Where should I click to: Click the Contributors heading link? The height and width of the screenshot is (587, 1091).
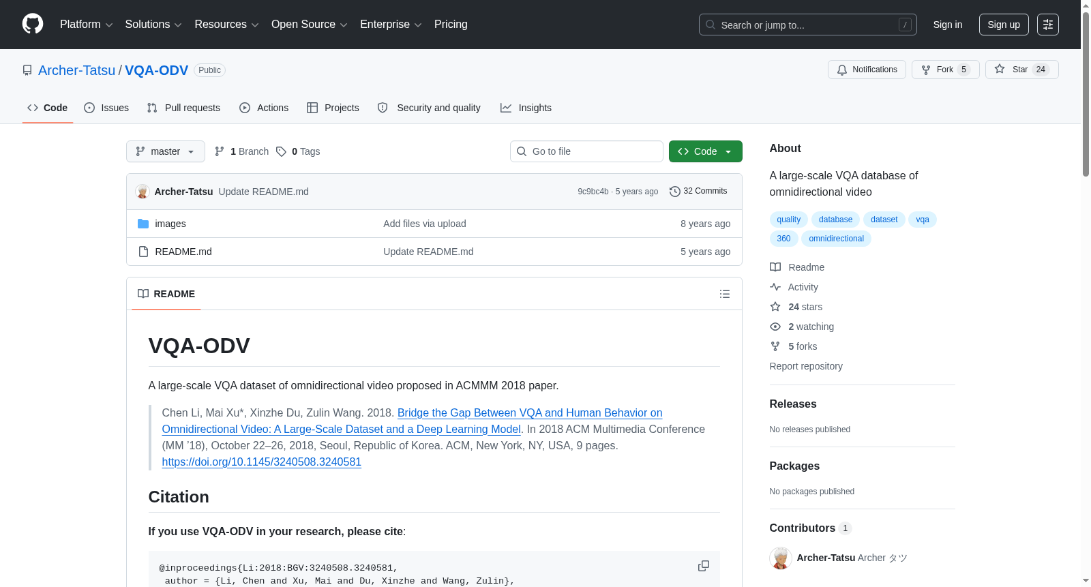pos(810,528)
